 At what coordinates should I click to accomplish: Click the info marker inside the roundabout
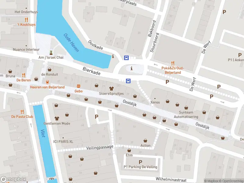pos(132,68)
